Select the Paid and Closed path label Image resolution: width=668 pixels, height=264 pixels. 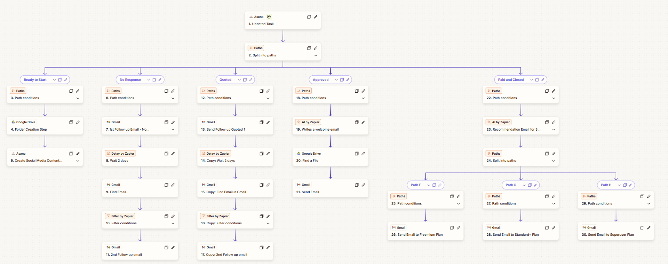point(511,80)
